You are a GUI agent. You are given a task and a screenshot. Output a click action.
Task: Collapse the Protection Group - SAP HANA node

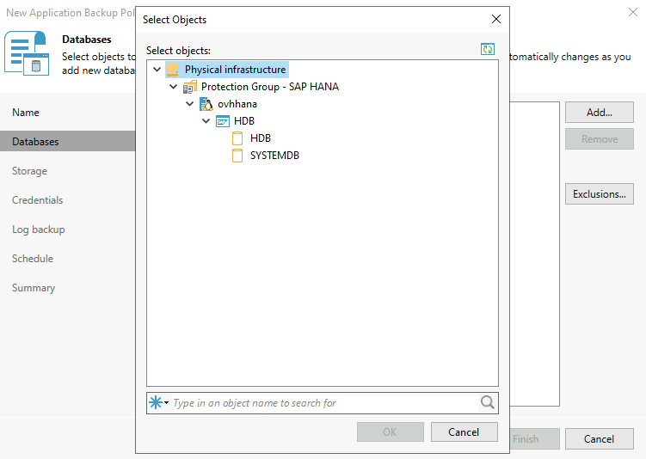(174, 87)
